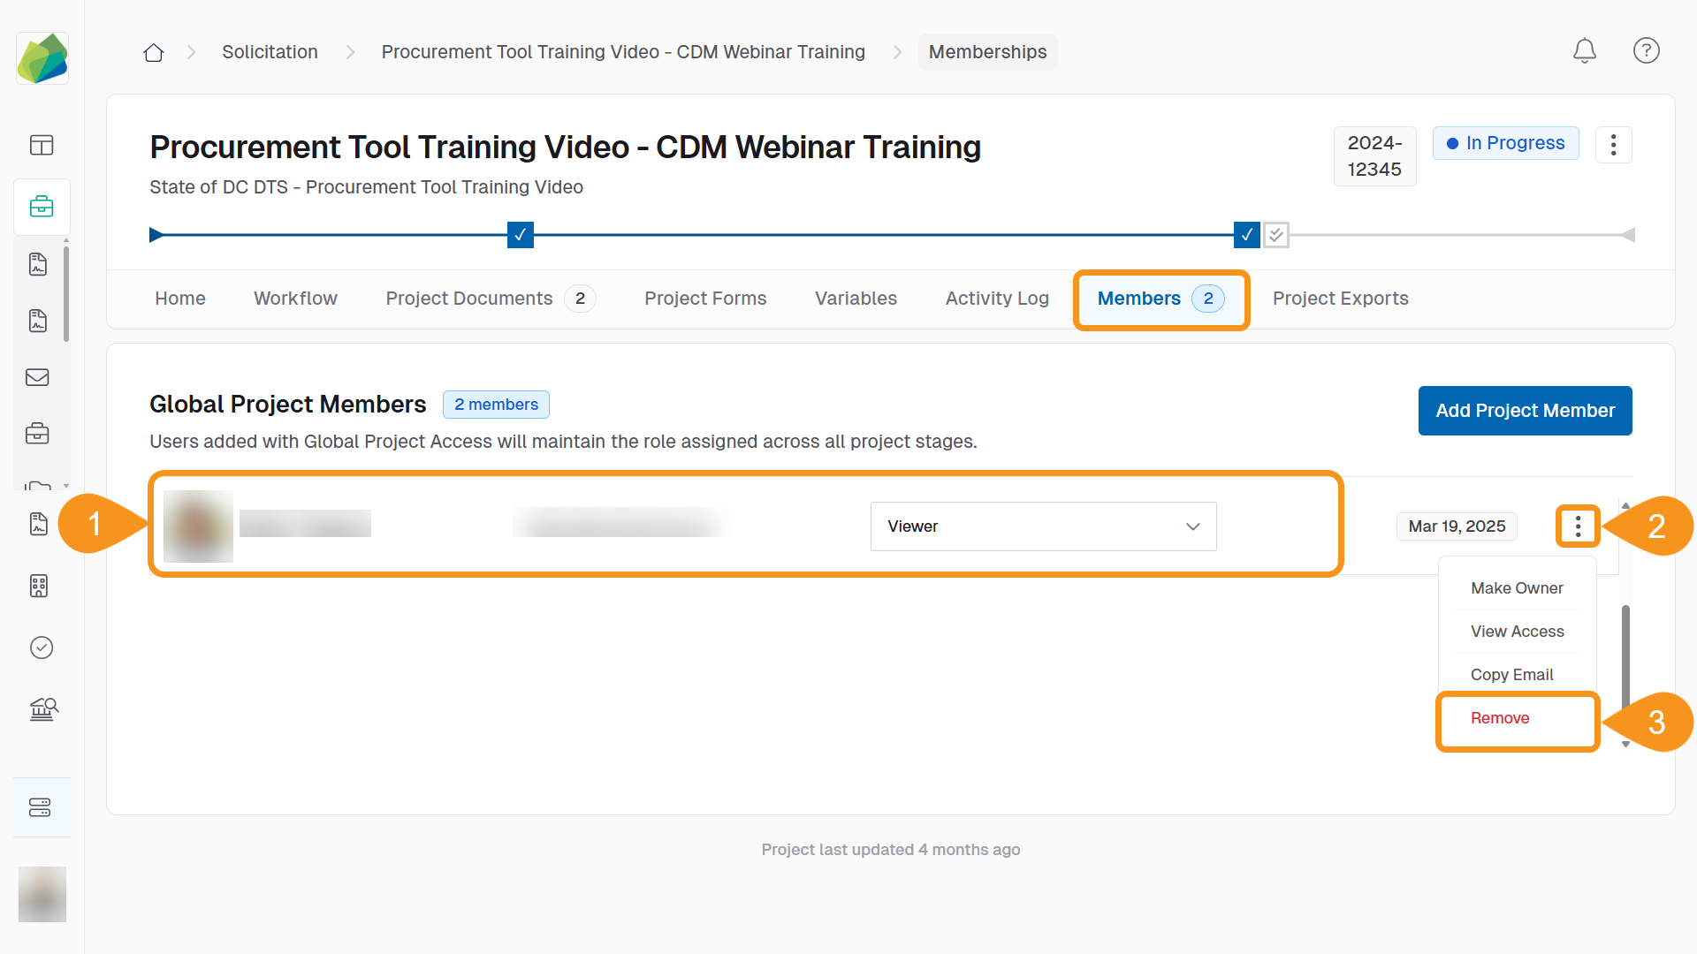
Task: Click first completed workflow stage checkbox
Action: [x=520, y=235]
